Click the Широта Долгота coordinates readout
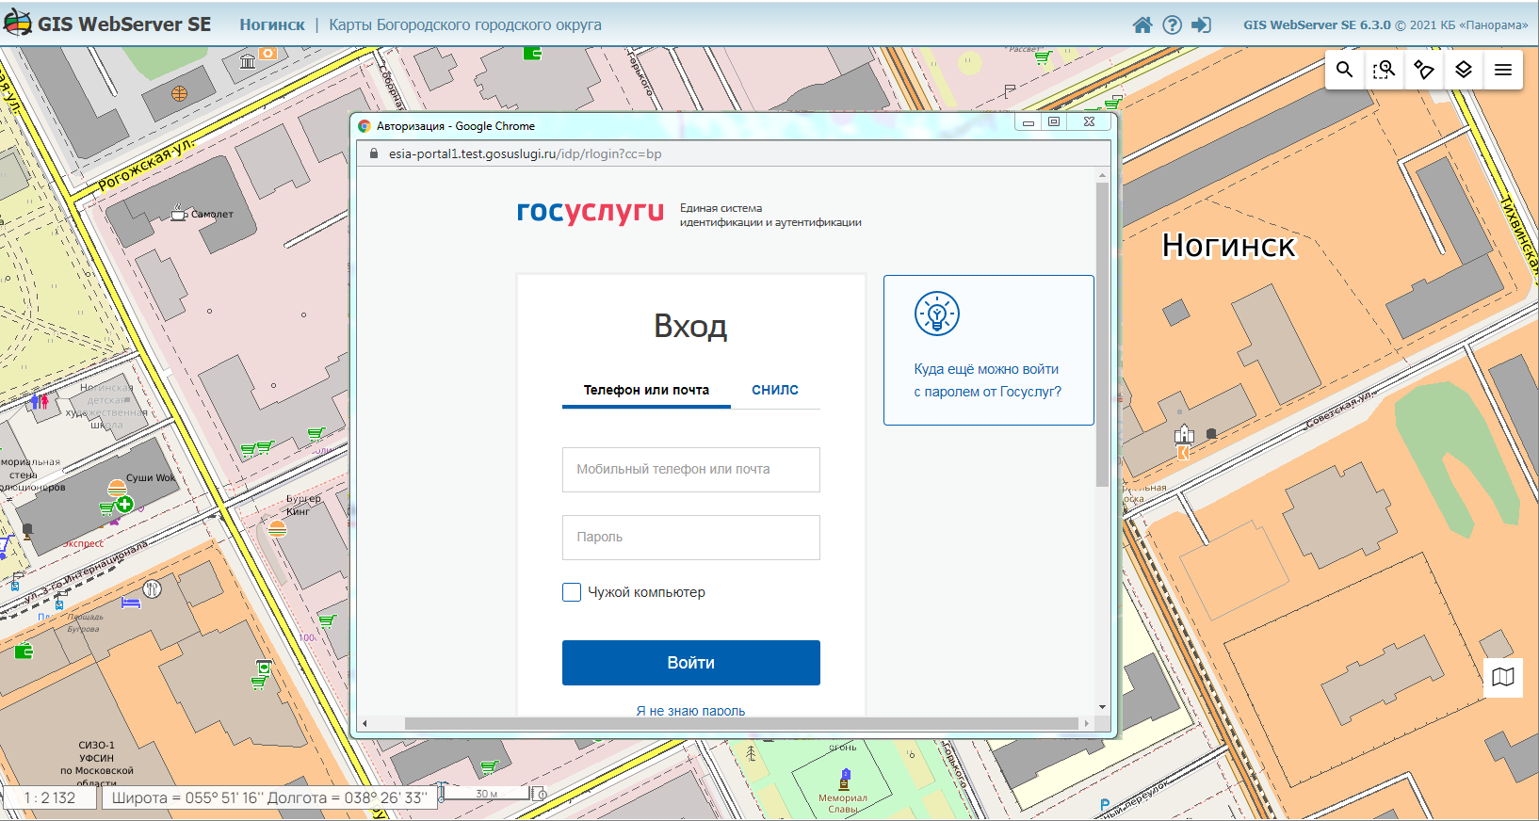The image size is (1539, 821). (x=268, y=797)
